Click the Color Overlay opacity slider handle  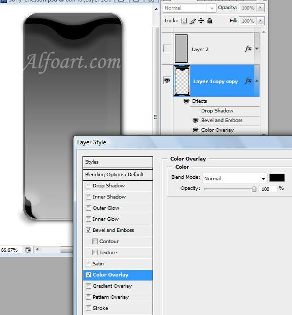point(254,189)
